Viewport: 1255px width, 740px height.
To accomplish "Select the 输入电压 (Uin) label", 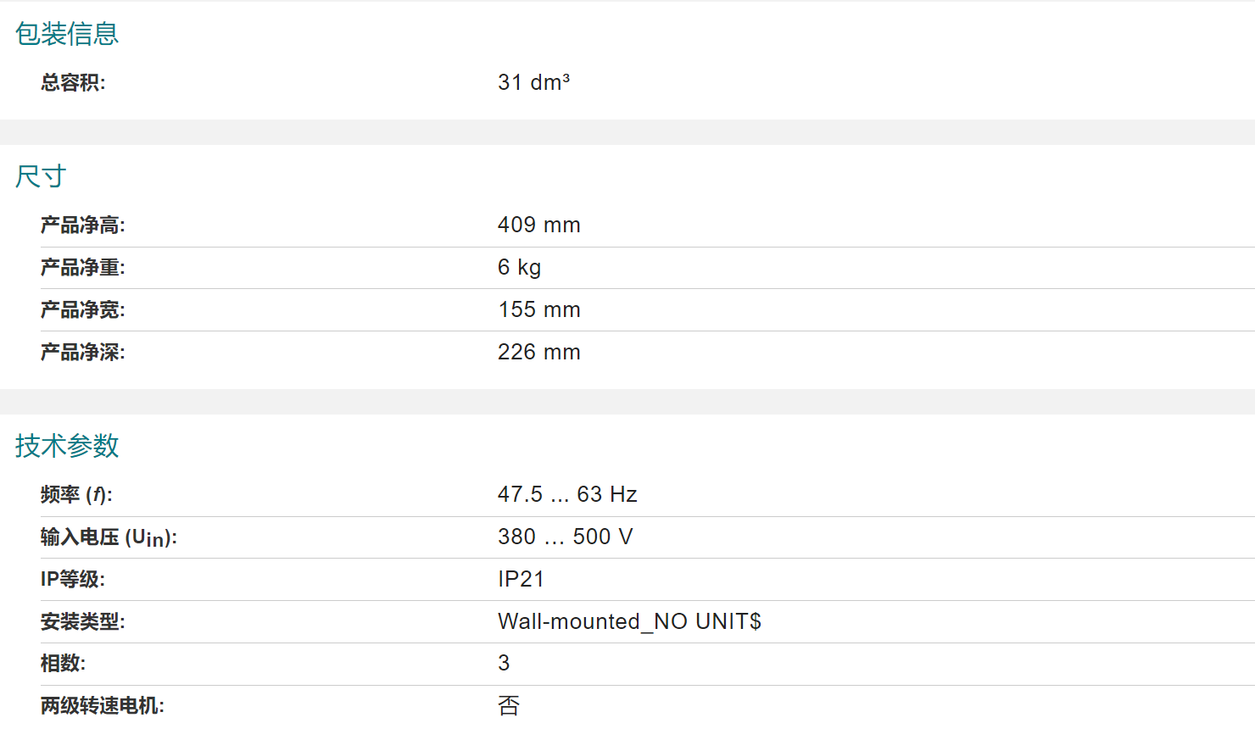I will pos(109,537).
